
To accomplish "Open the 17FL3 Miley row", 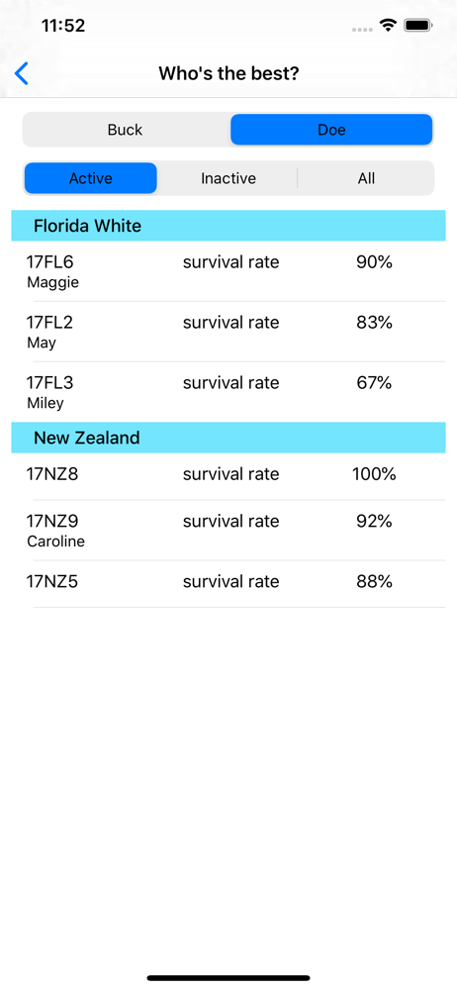I will click(x=228, y=392).
